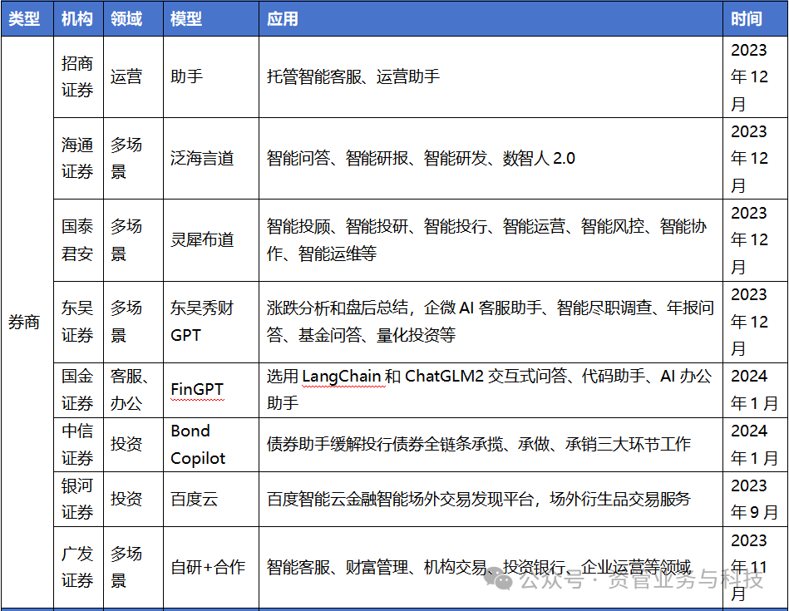Select the 东吴证券 institution cell

click(78, 322)
